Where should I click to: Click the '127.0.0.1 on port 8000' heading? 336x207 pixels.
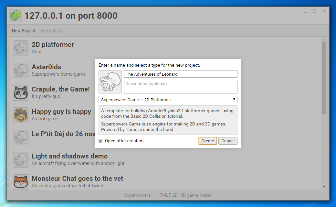click(71, 16)
